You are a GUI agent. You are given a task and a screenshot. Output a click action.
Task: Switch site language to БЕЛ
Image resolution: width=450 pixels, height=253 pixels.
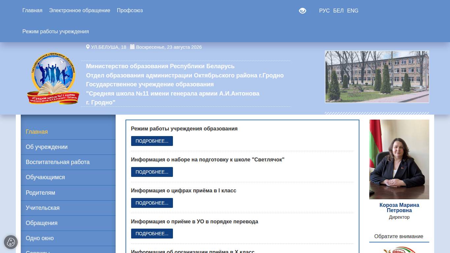[x=338, y=11]
